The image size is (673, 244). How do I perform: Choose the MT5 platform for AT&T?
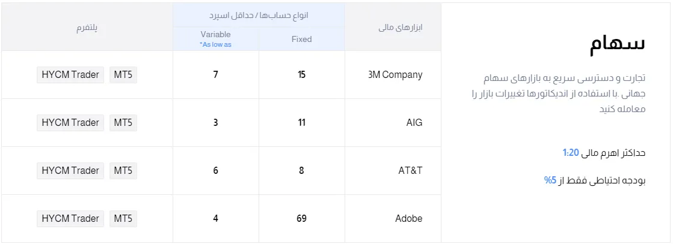tap(123, 171)
